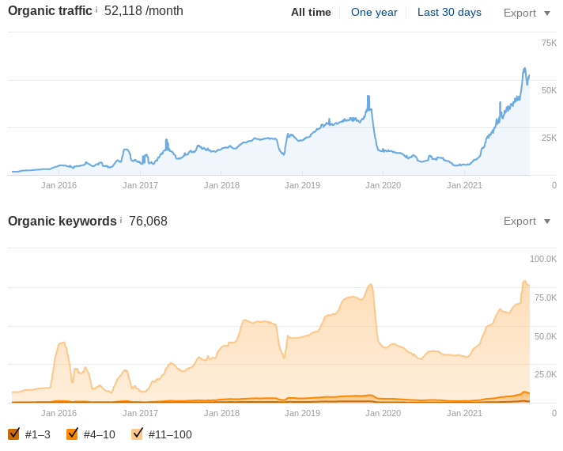Click the Organic traffic heading
Image resolution: width=563 pixels, height=451 pixels.
pos(50,11)
